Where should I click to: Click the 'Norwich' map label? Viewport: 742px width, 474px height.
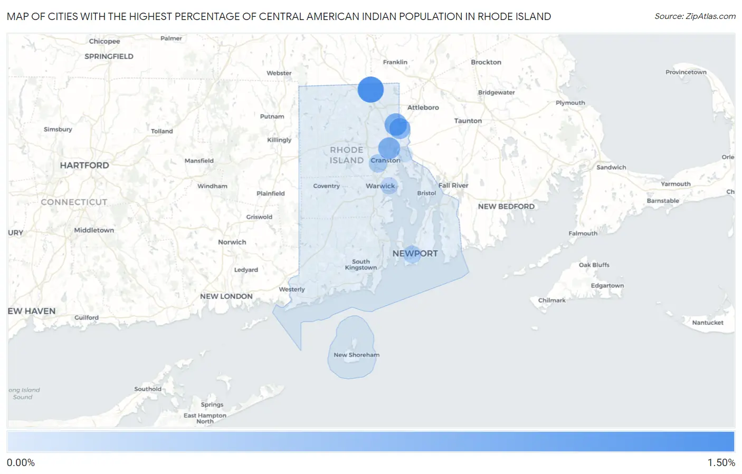(232, 242)
